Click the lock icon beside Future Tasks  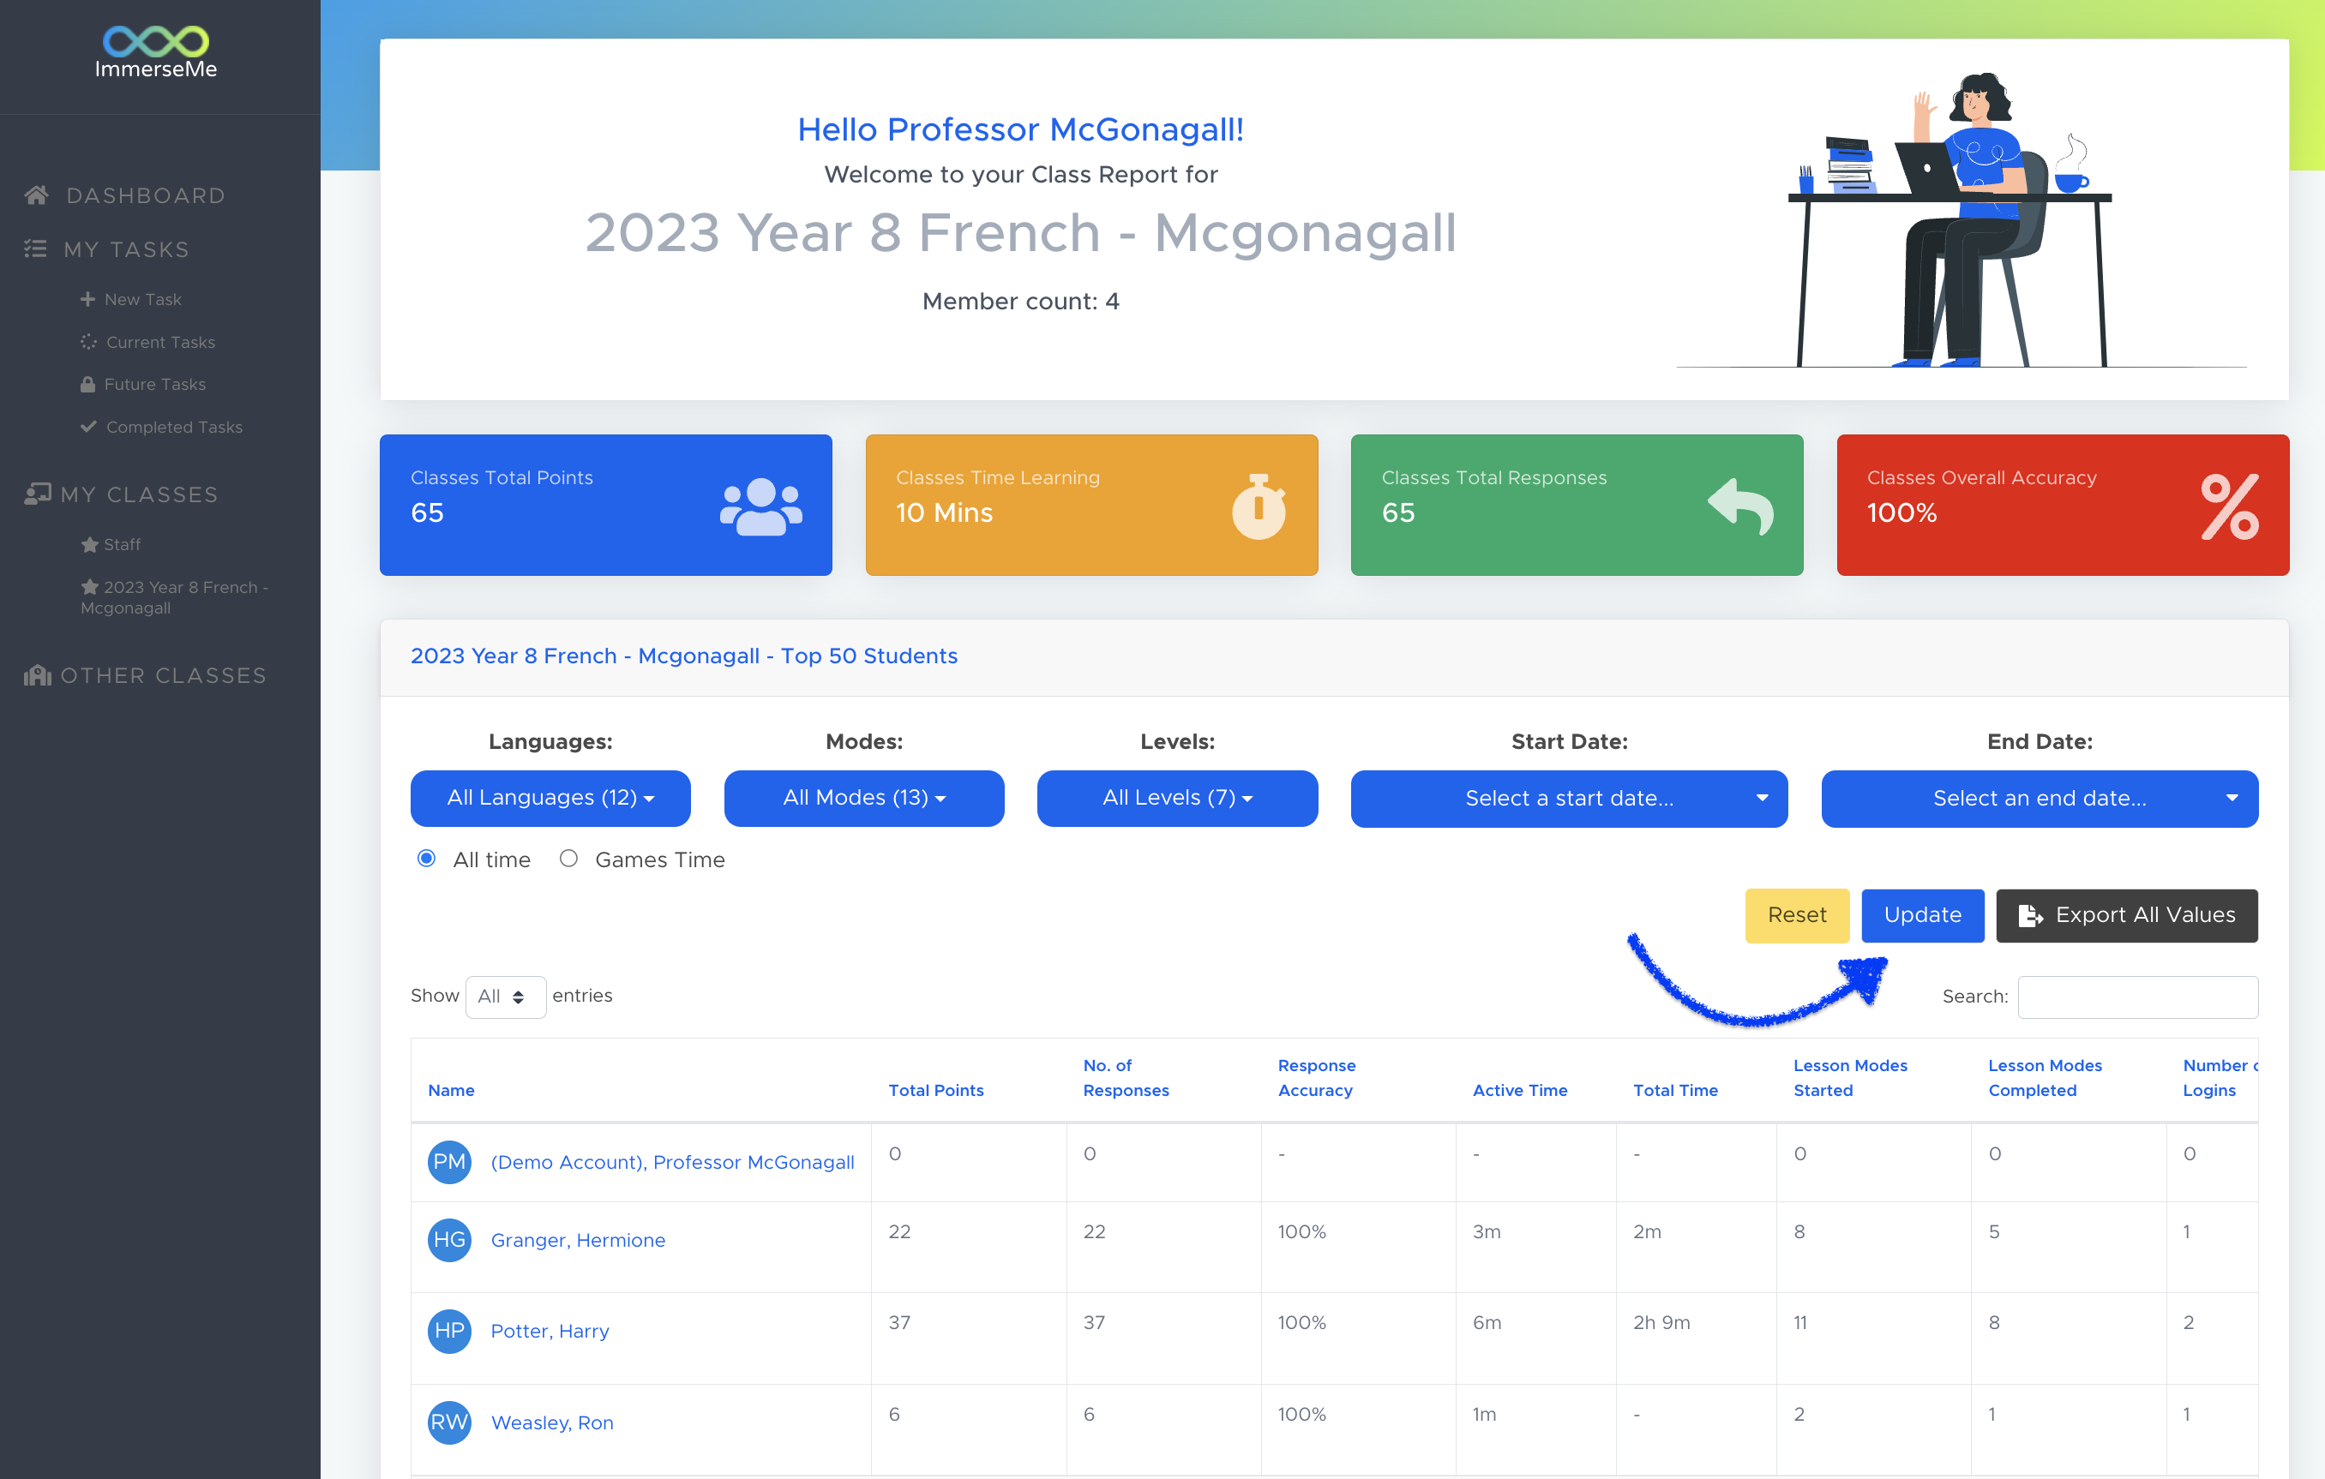pos(87,384)
